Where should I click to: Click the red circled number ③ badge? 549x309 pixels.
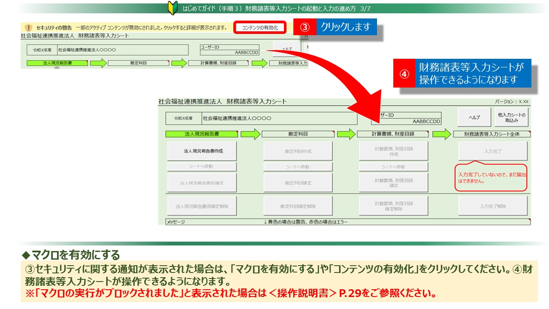coord(304,27)
